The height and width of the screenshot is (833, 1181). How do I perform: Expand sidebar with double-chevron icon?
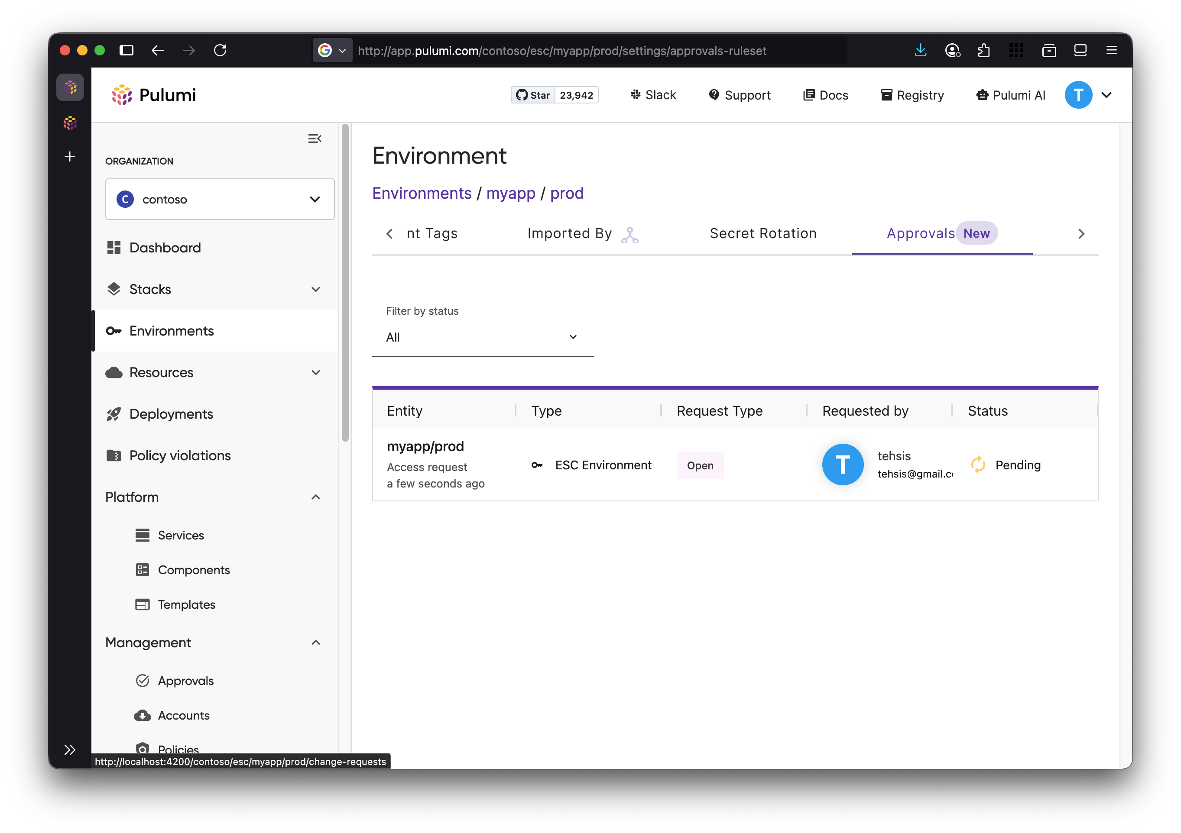coord(70,749)
